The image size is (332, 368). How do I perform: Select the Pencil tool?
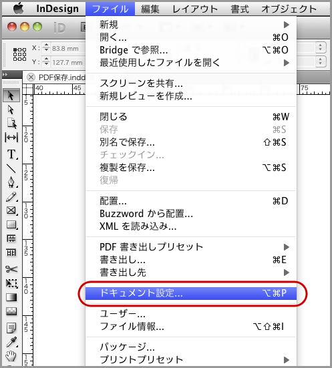(11, 196)
